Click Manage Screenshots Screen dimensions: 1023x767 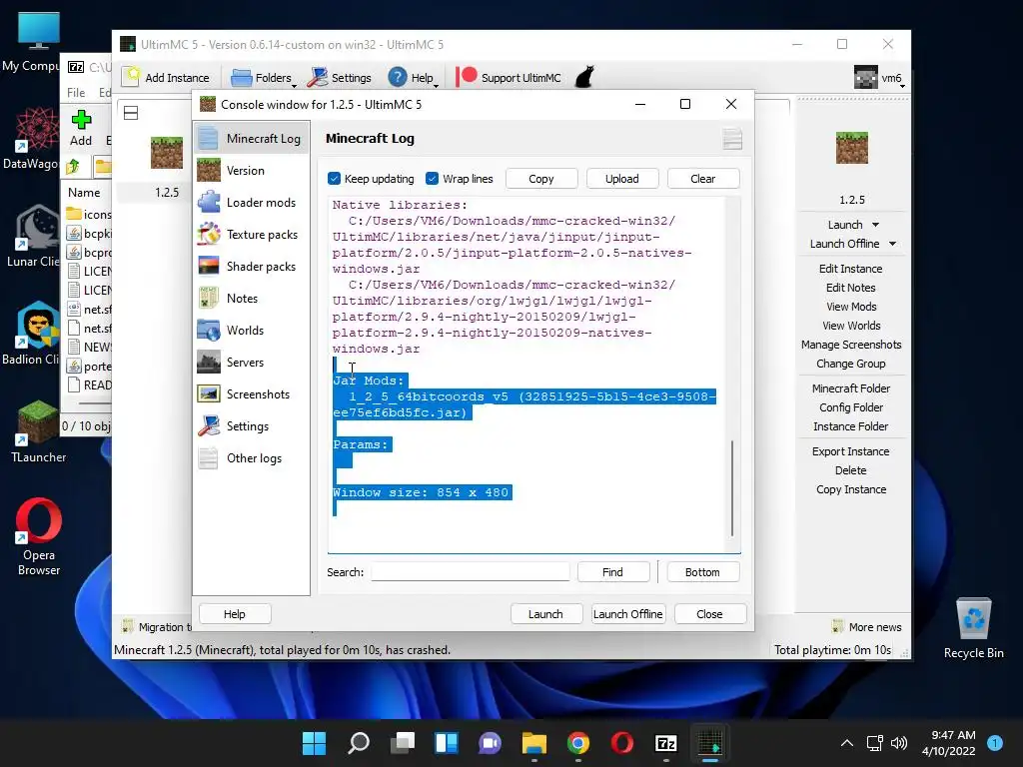coord(851,345)
